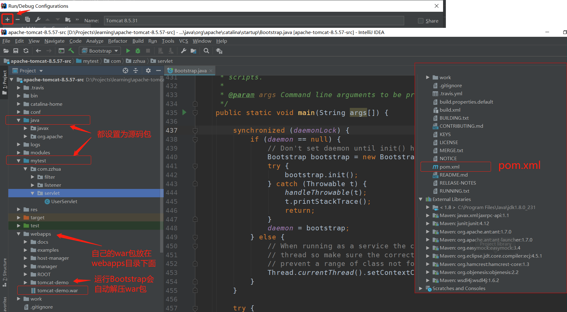567x312 pixels.
Task: Open Structure tool window strip
Action: tap(4, 272)
